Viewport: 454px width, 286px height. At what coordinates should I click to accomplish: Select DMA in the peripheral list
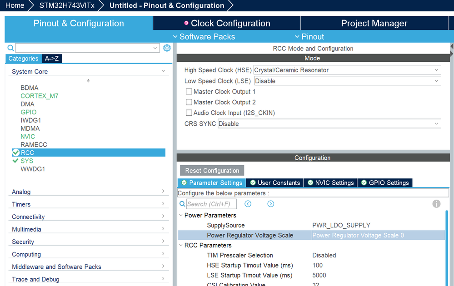[x=28, y=104]
